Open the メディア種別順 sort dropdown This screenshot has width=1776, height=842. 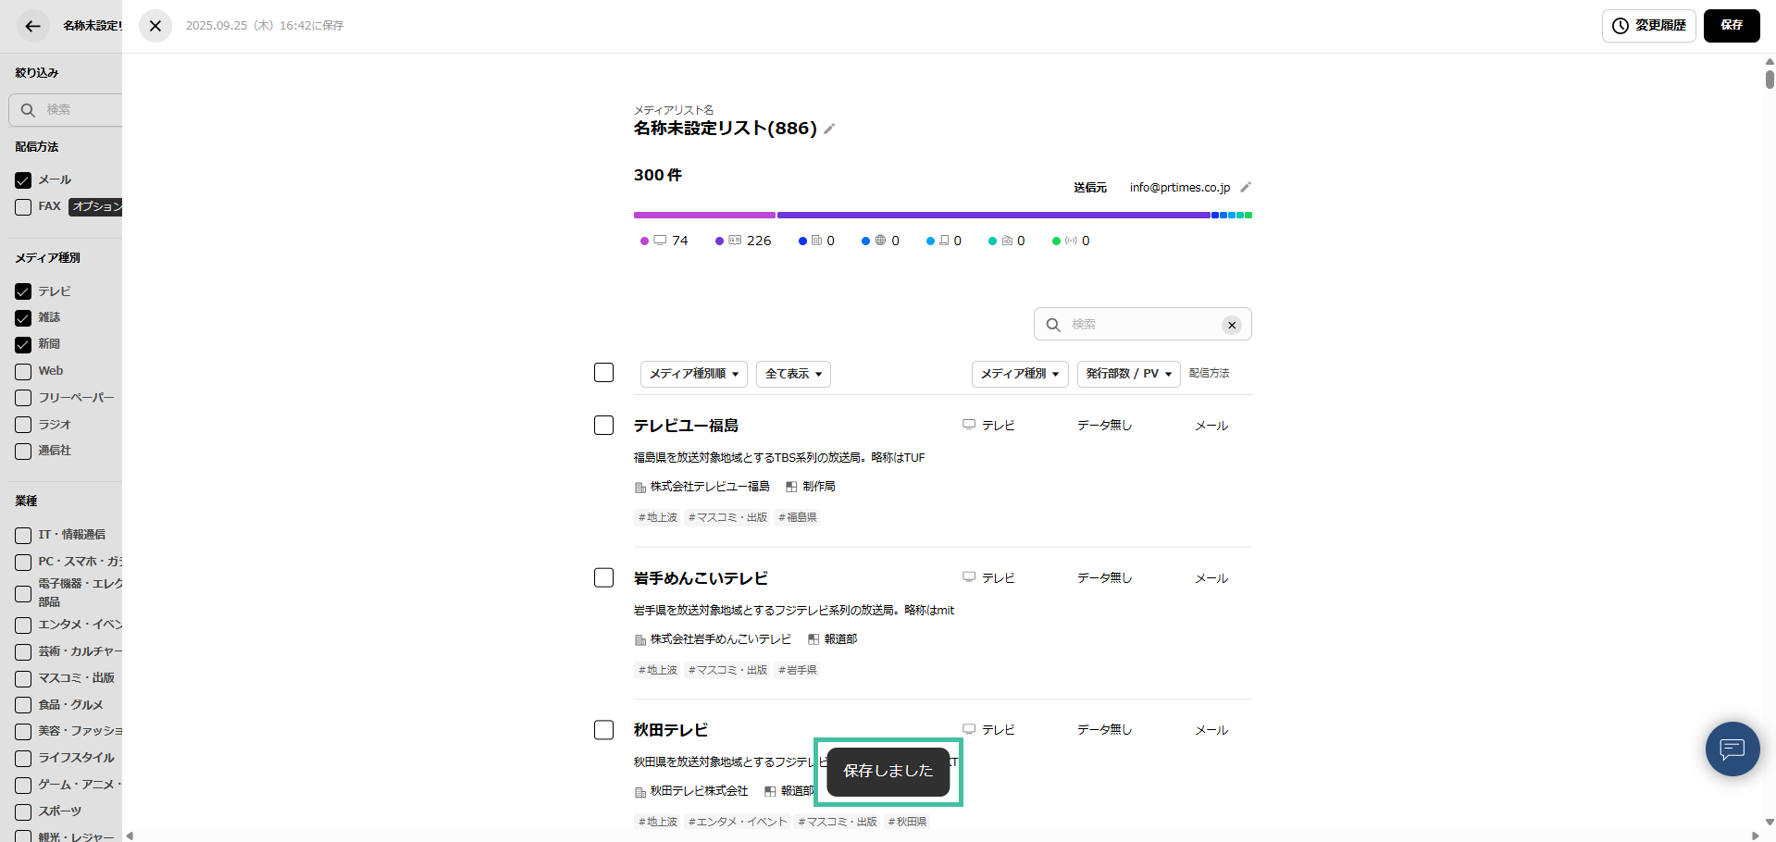pyautogui.click(x=693, y=374)
